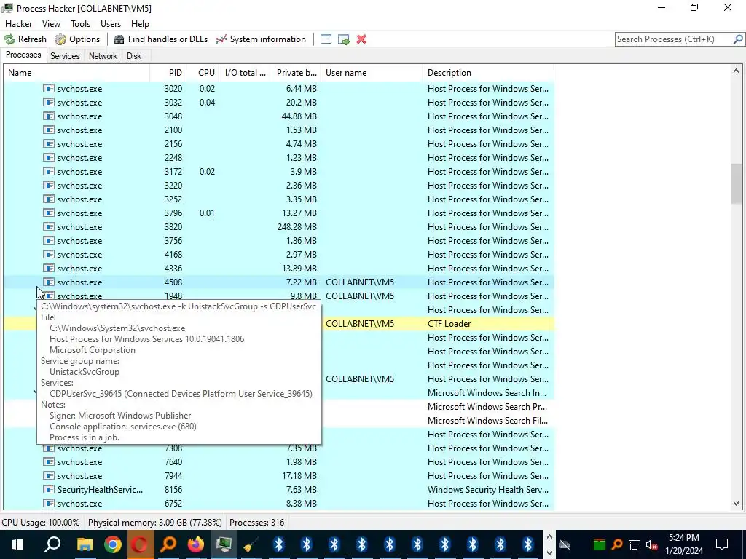Click the red X kill window icon
Screen dimensions: 746x559
(361, 39)
